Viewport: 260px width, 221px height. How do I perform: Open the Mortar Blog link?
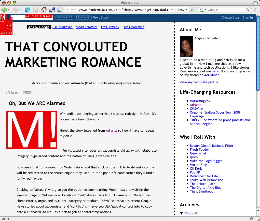pos(198,165)
